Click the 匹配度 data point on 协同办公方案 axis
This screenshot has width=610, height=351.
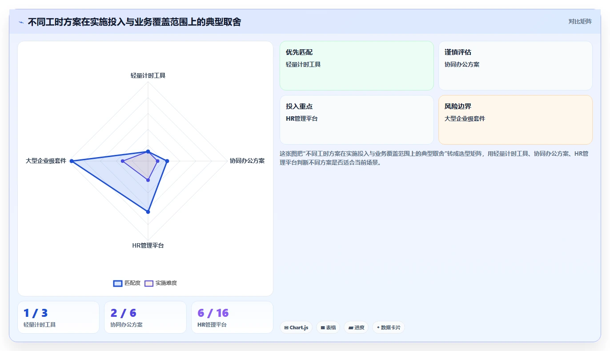pos(167,161)
